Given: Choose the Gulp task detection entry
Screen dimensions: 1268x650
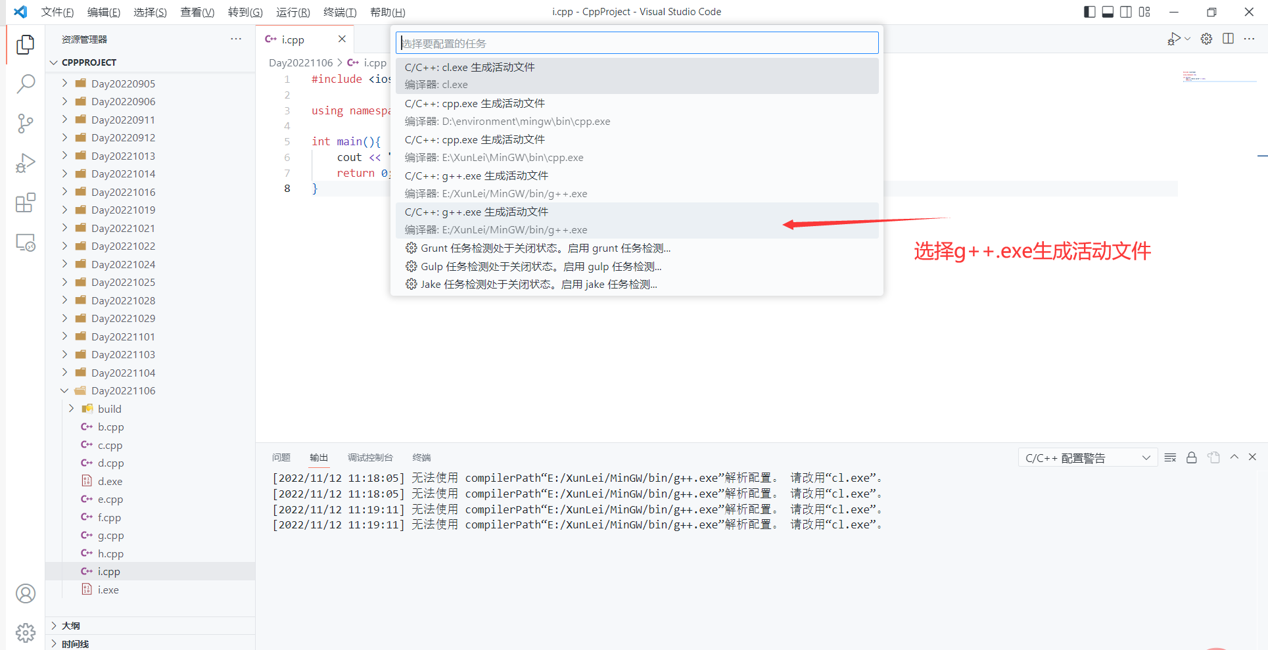Looking at the screenshot, I should click(x=637, y=266).
